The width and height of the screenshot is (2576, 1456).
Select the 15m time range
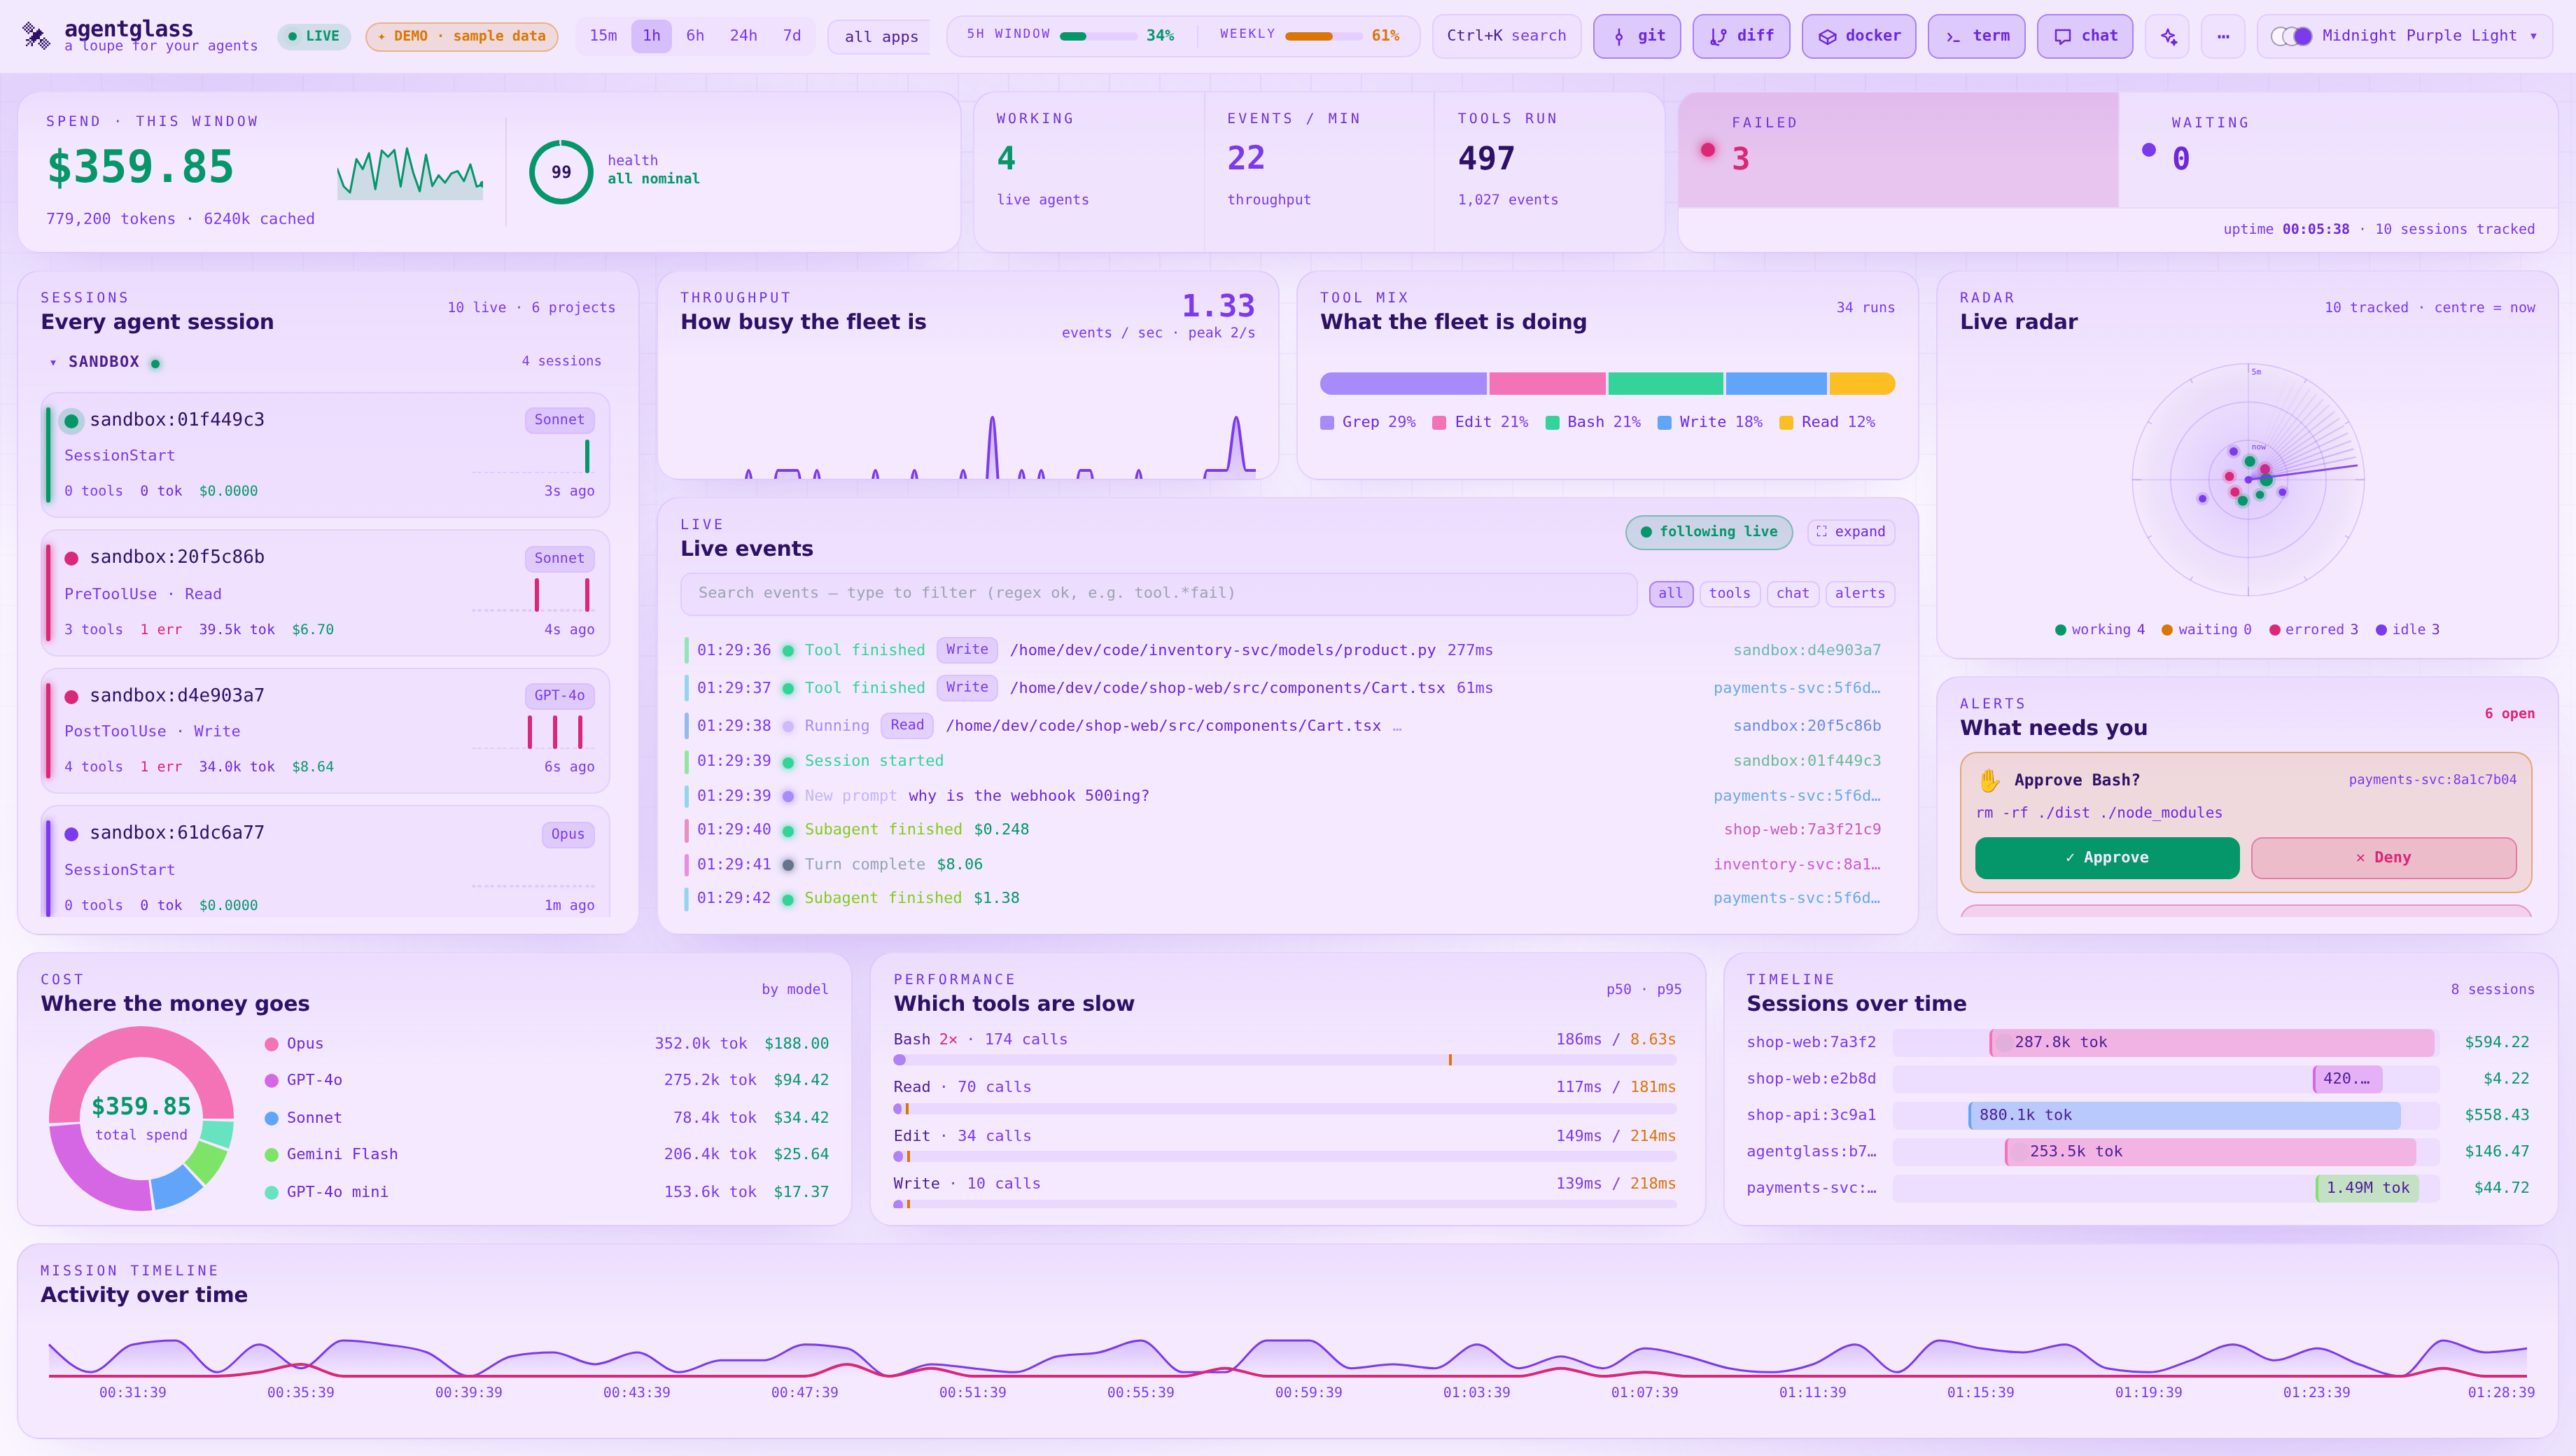(603, 36)
